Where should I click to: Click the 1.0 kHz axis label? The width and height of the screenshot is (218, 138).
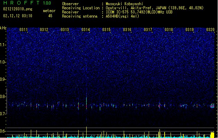pyautogui.click(x=3, y=62)
